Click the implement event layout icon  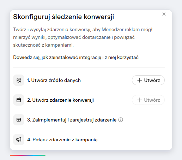coord(19,120)
